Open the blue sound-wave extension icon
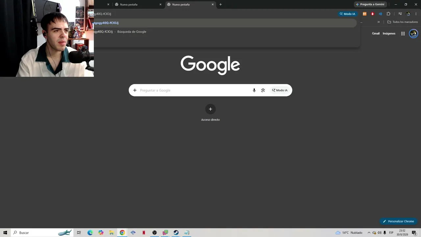421x237 pixels. [380, 14]
